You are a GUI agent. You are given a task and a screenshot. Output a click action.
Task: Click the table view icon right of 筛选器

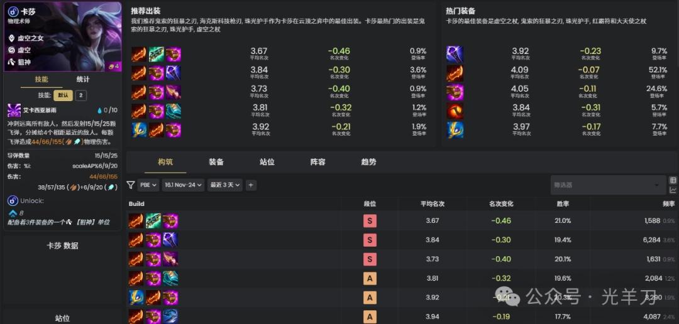pos(673,180)
